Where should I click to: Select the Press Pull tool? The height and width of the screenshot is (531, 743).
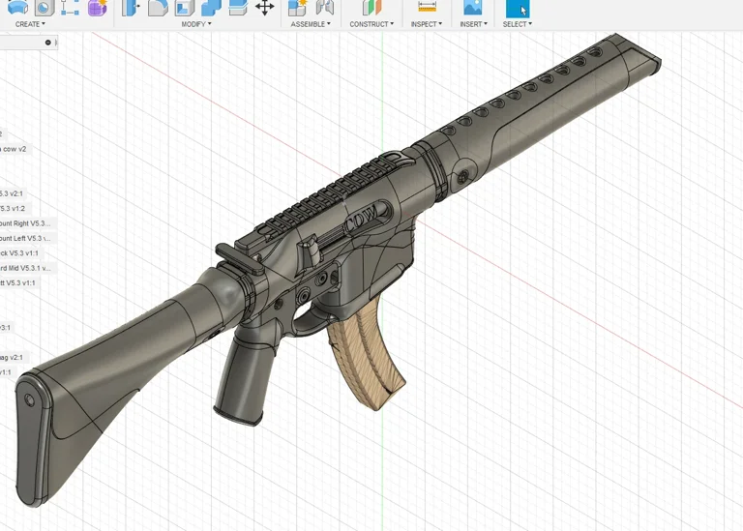[x=131, y=7]
